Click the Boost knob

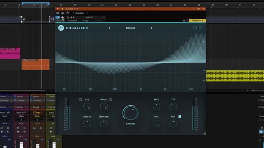(x=104, y=106)
